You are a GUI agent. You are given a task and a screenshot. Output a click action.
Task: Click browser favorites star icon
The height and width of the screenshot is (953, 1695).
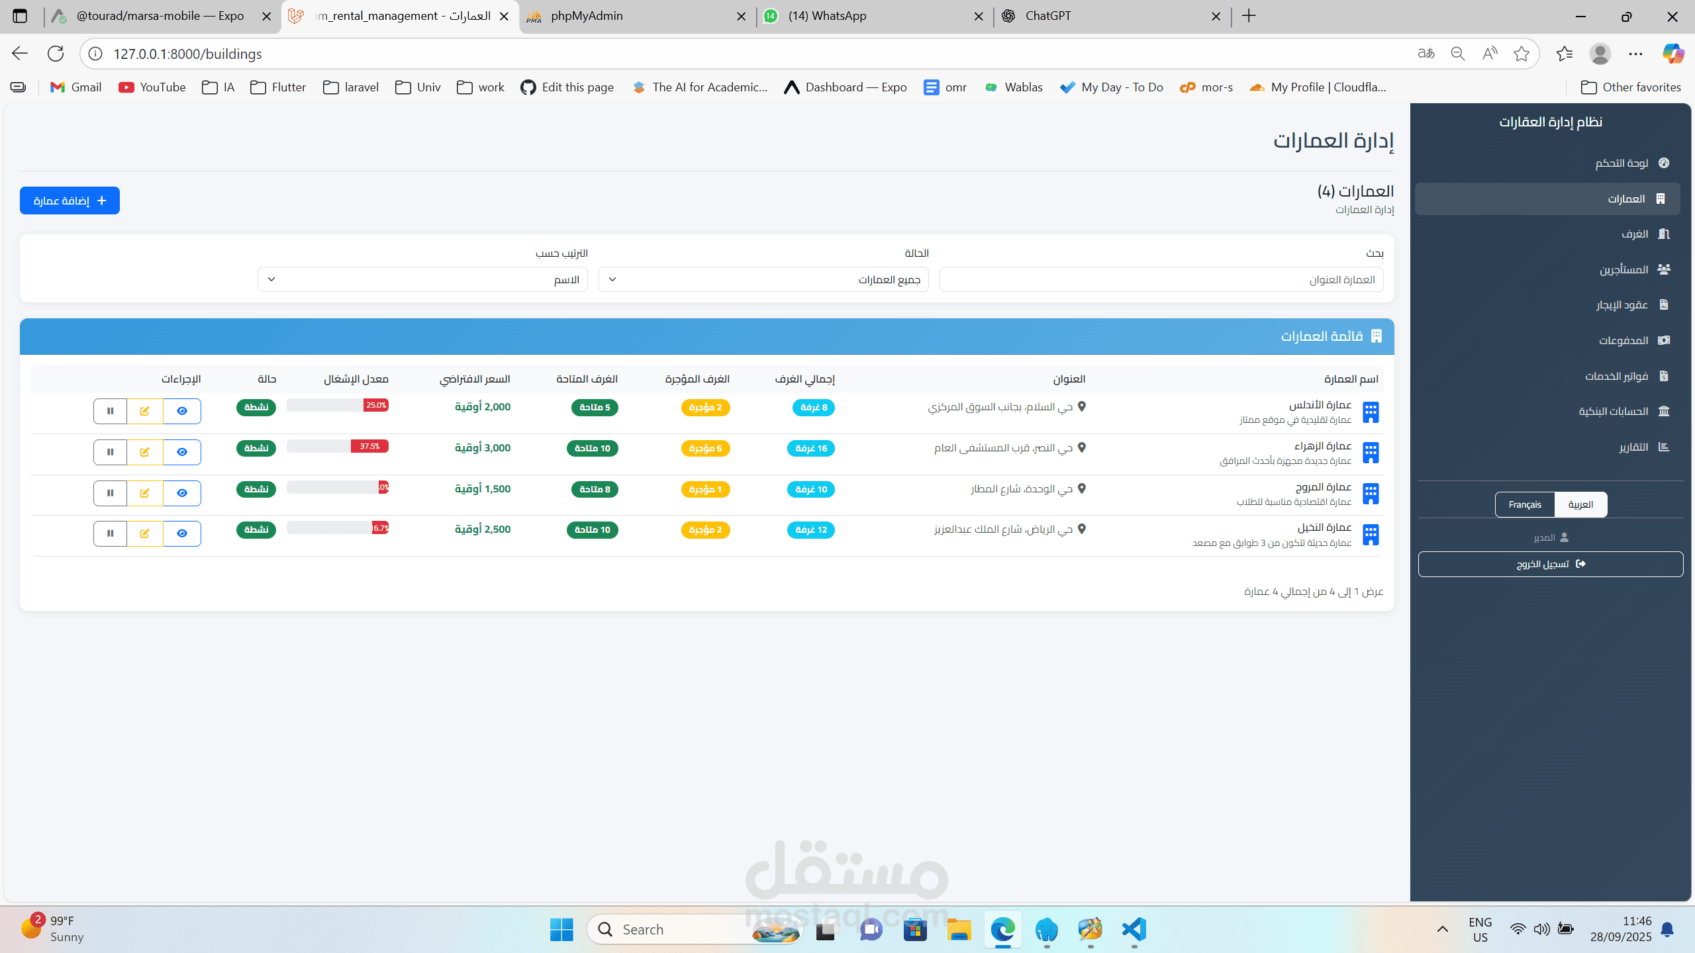pos(1521,54)
